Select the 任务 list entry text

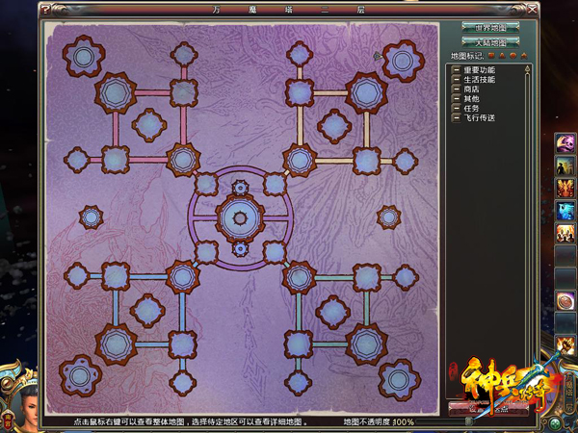pyautogui.click(x=471, y=108)
